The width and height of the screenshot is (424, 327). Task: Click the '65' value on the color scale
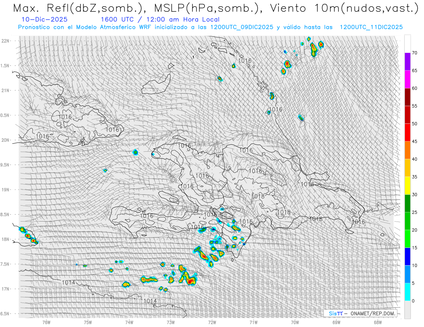(x=414, y=71)
